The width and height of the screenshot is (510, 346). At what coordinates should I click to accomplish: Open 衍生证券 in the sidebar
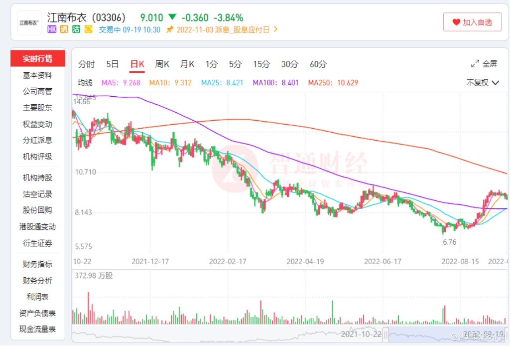[37, 243]
